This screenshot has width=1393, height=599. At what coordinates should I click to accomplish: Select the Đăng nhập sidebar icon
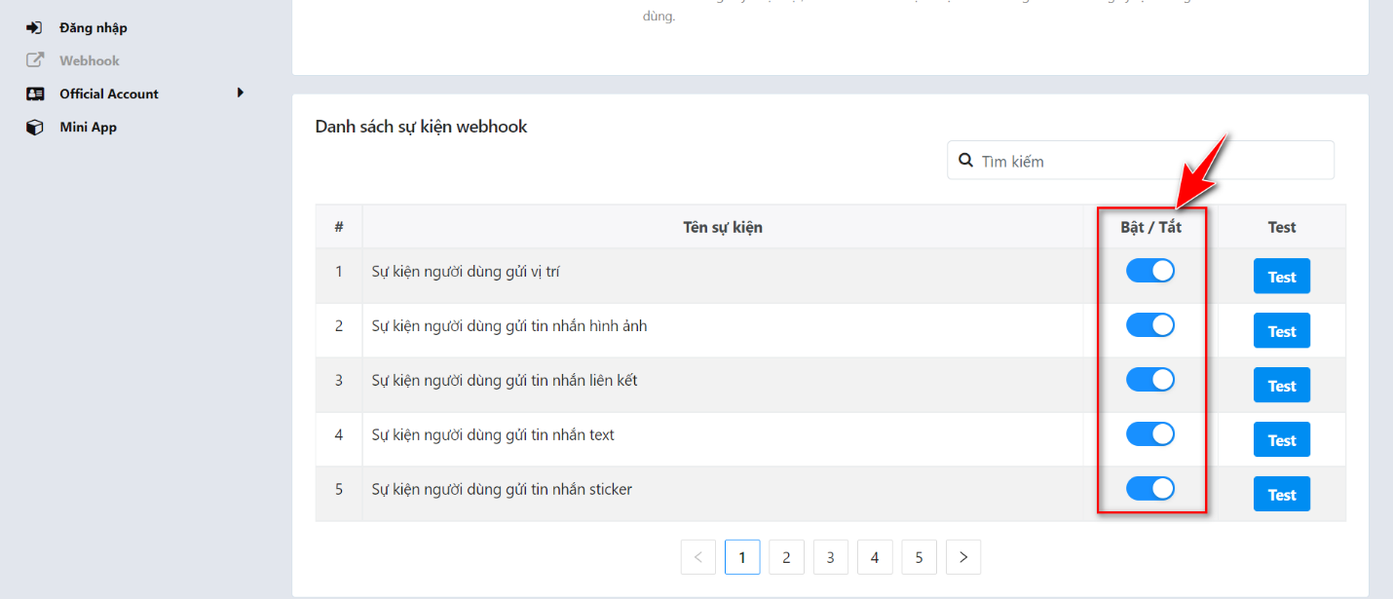(34, 27)
